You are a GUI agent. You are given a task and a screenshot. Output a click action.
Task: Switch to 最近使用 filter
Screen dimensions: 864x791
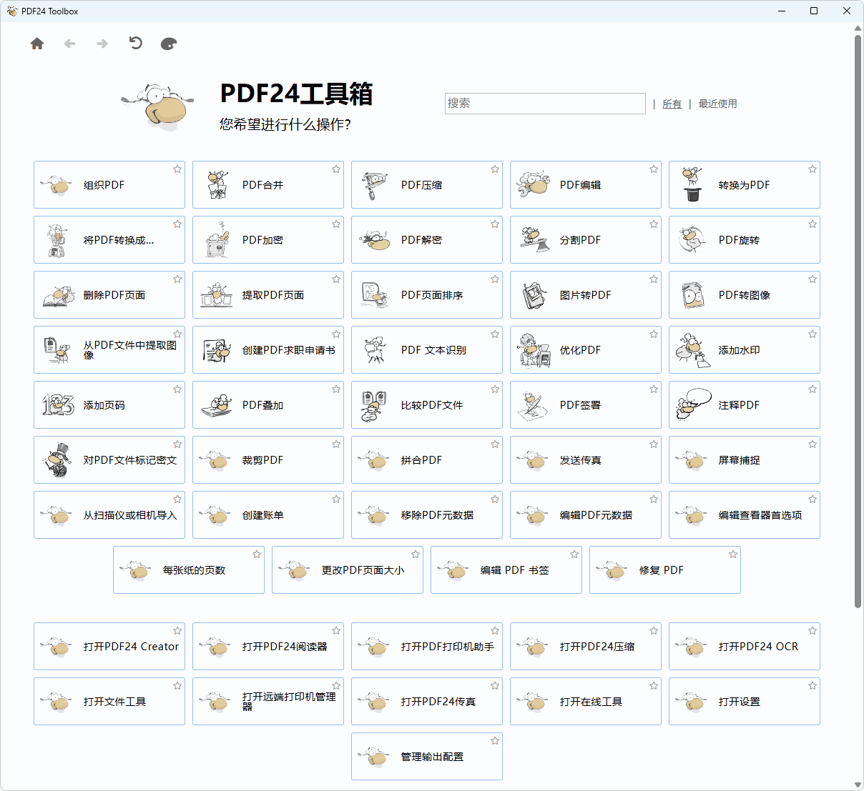(x=717, y=104)
